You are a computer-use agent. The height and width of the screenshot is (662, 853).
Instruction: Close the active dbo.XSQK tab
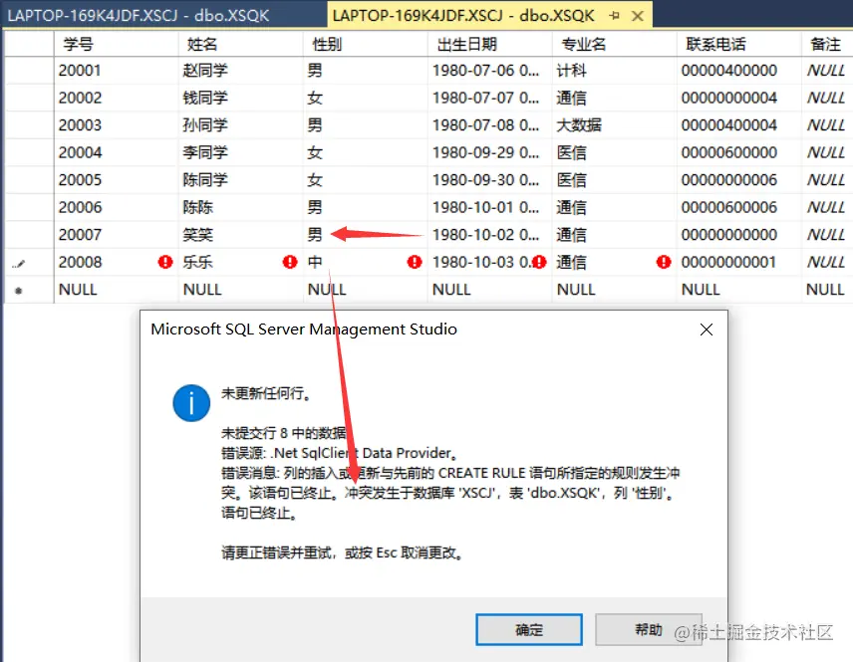(638, 16)
